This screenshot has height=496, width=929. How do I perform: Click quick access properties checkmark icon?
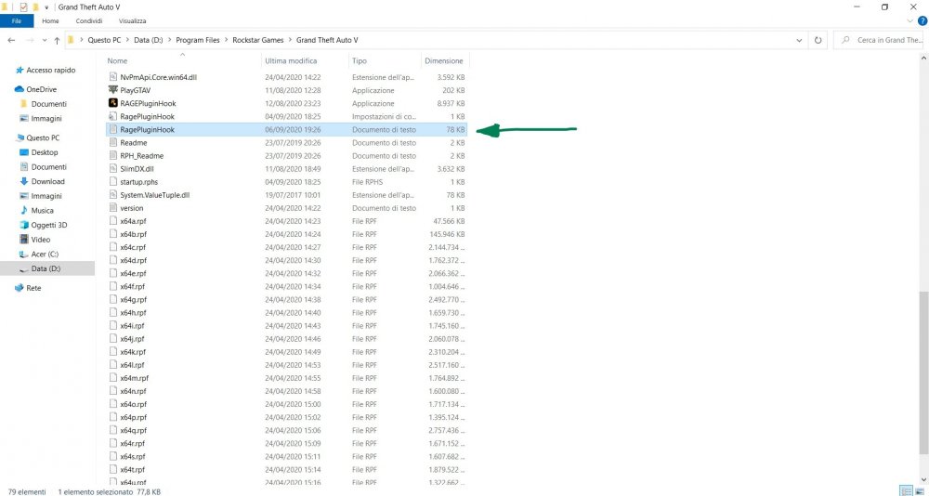click(23, 7)
